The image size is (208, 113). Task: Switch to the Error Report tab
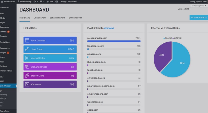75,18
